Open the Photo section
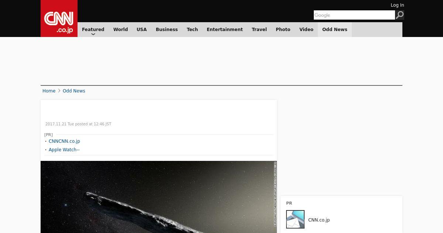 coord(283,30)
